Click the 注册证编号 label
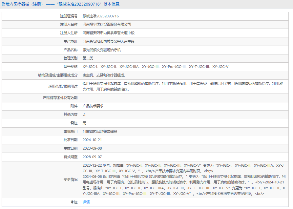 tap(69, 16)
